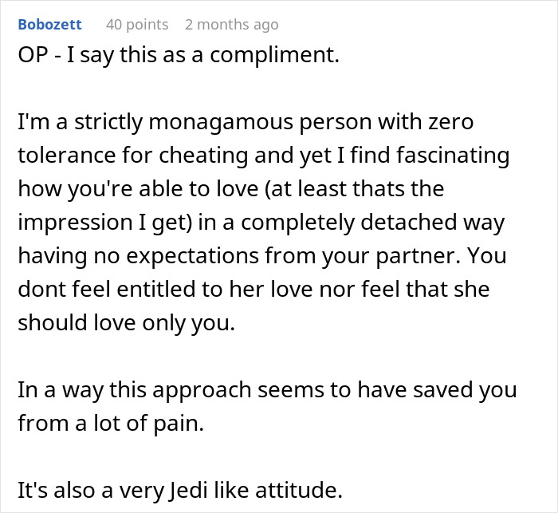Click the line starting "In a way this approach"
Viewport: 558px width, 513px height.
click(x=267, y=391)
